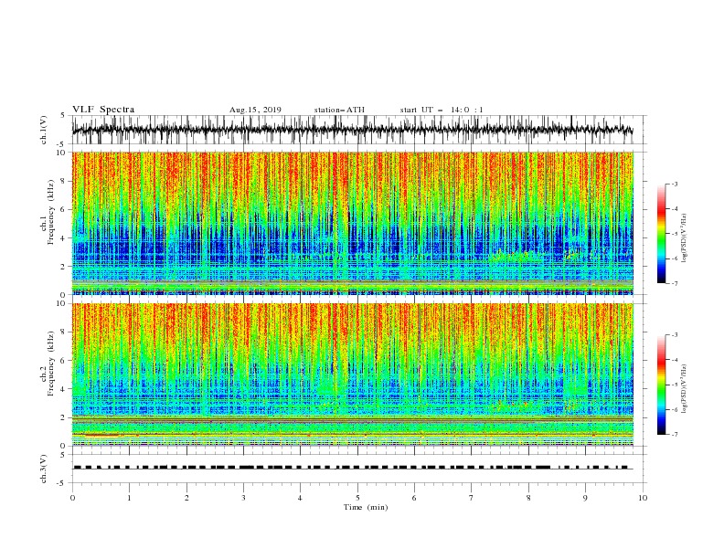
Task: Click the "Time (min)" axis title
Action: point(366,507)
